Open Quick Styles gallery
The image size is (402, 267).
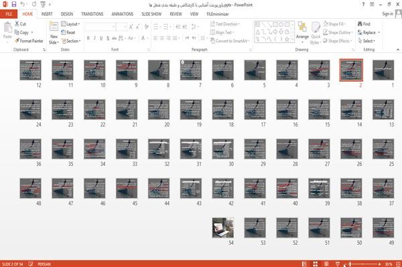pyautogui.click(x=316, y=33)
